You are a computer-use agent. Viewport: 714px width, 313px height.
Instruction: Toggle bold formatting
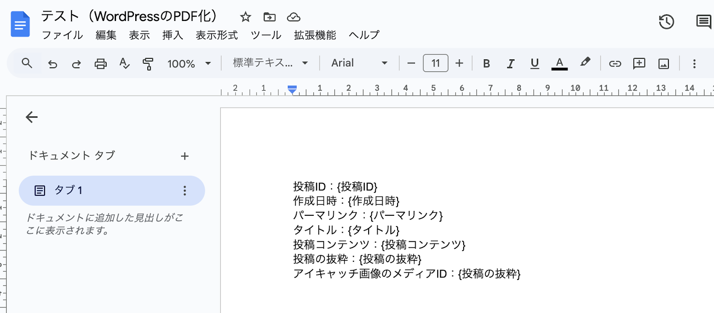click(x=486, y=64)
